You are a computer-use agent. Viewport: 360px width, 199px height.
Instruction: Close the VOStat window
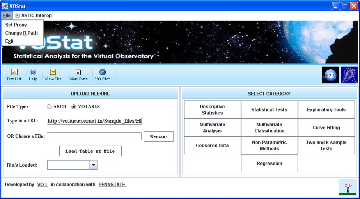pyautogui.click(x=354, y=6)
